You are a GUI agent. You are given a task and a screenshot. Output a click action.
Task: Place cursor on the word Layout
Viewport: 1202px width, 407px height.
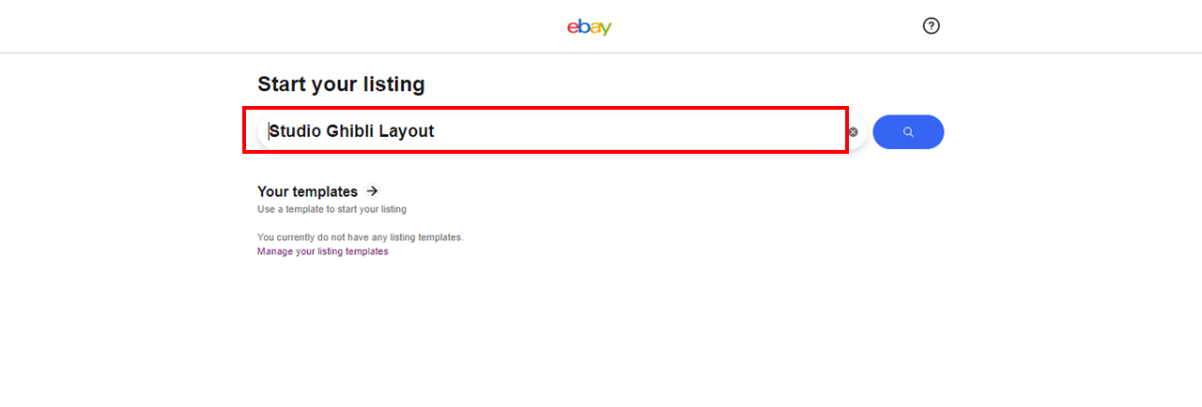point(407,131)
